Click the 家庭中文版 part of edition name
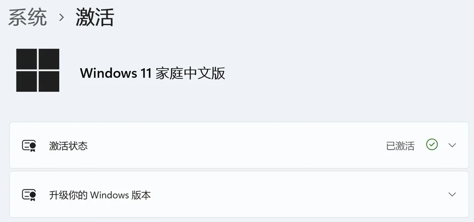 click(x=191, y=73)
